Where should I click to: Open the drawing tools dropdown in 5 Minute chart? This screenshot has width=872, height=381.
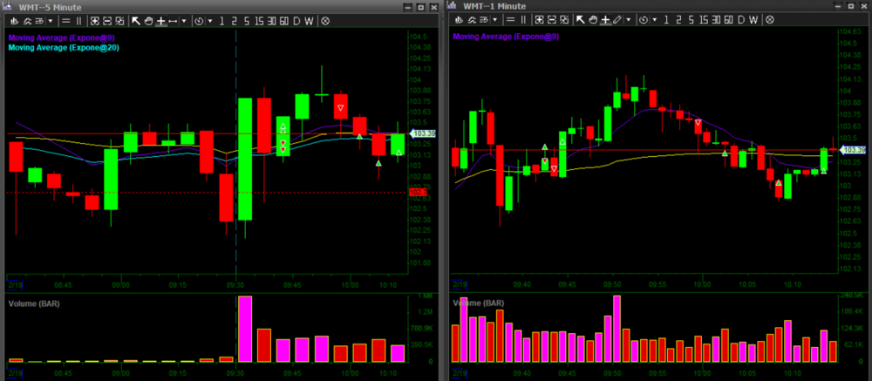[x=184, y=20]
